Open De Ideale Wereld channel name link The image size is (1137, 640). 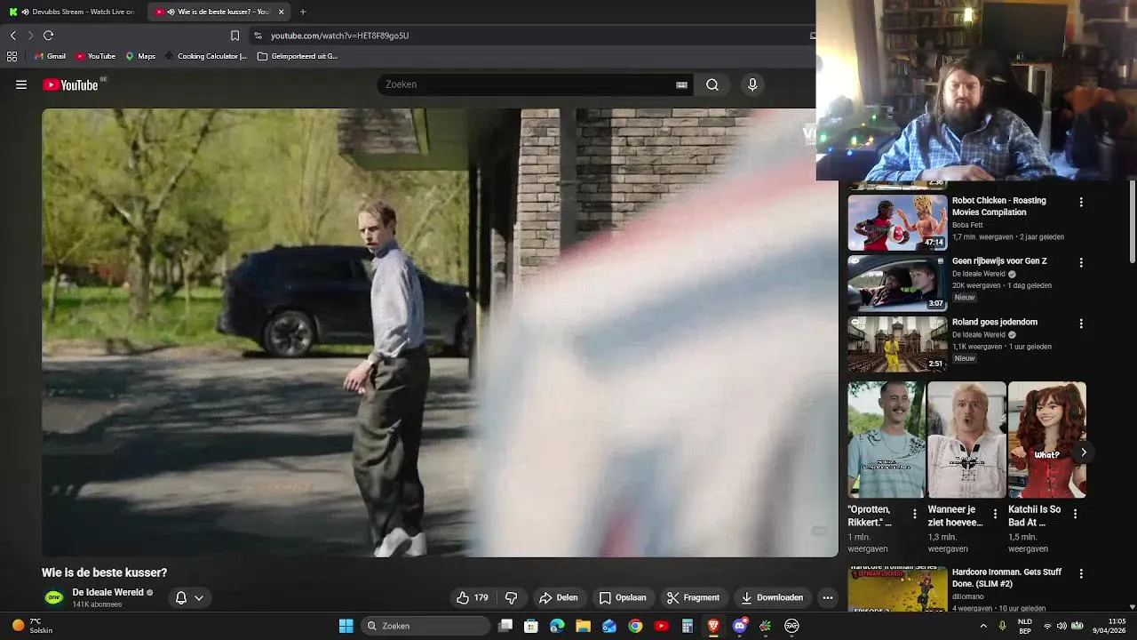point(108,592)
